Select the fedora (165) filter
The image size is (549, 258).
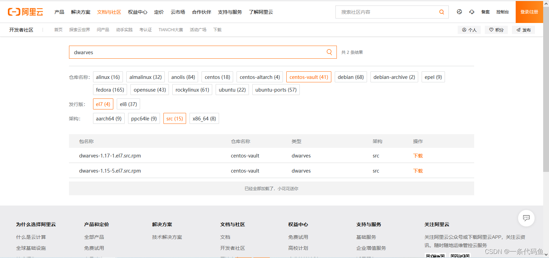pyautogui.click(x=110, y=90)
